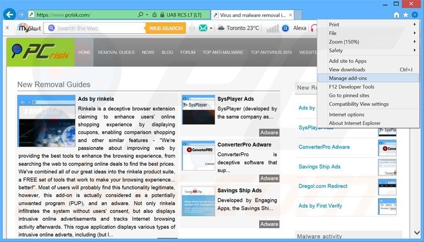This screenshot has width=424, height=242.
Task: Click the Alexa toolbar button
Action: pos(294,28)
